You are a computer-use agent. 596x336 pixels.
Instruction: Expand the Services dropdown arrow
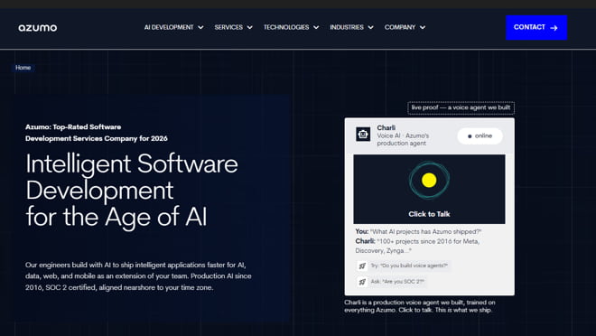point(250,27)
